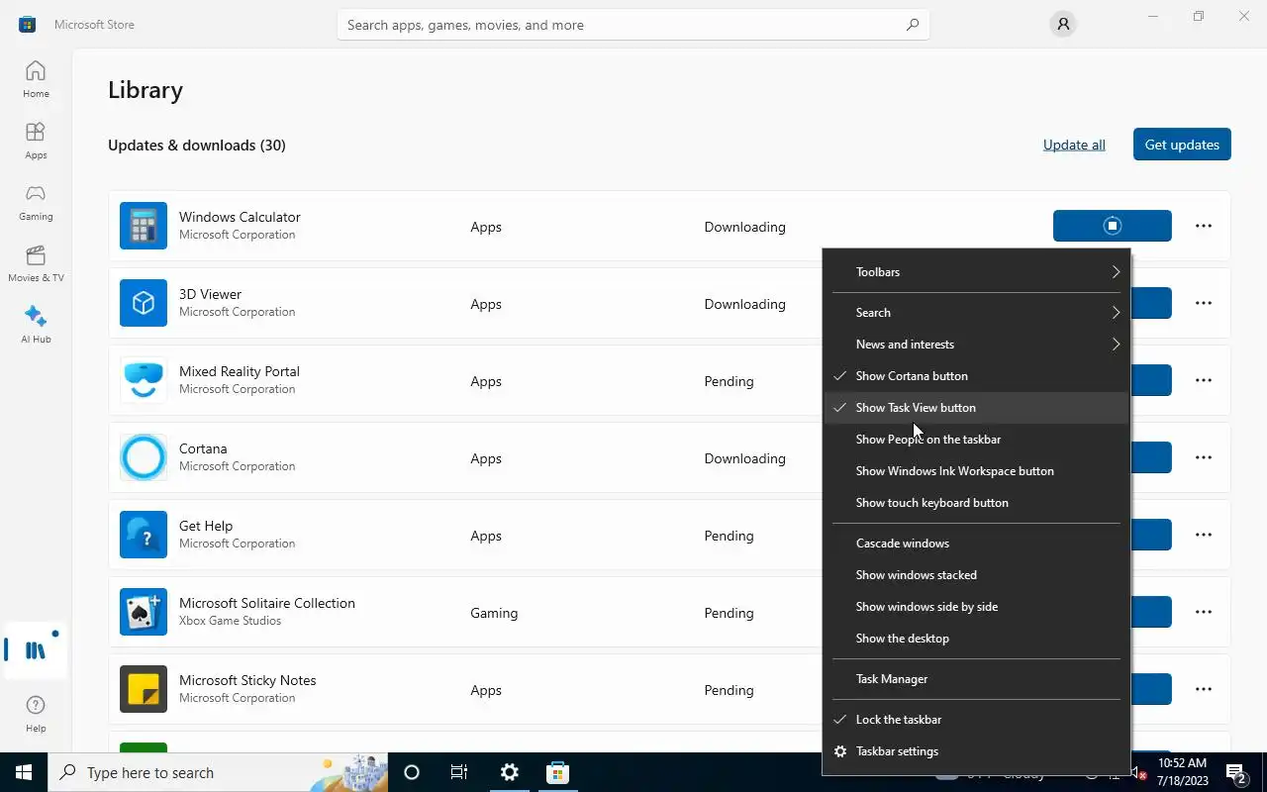Open more options for Solitaire Collection

click(1204, 612)
